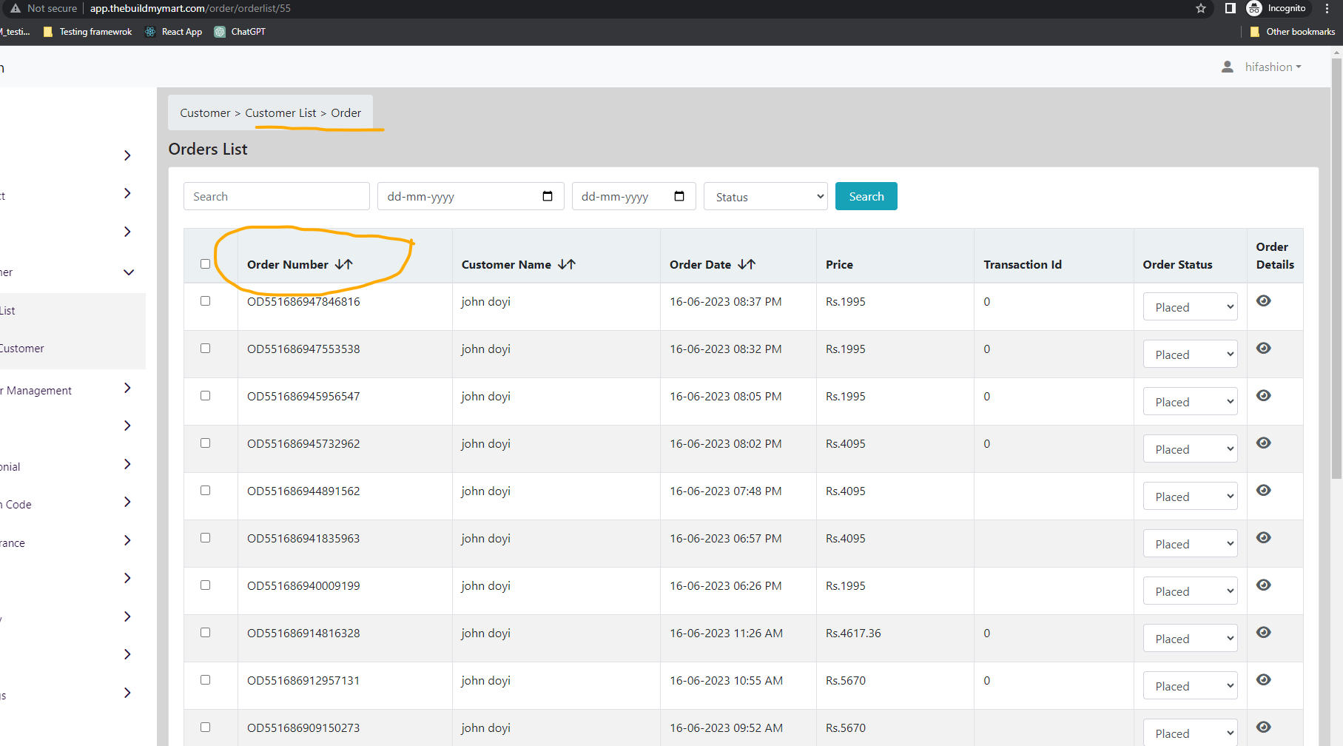Screen dimensions: 1343x746
Task: Sort table by Order Number arrows
Action: point(344,264)
